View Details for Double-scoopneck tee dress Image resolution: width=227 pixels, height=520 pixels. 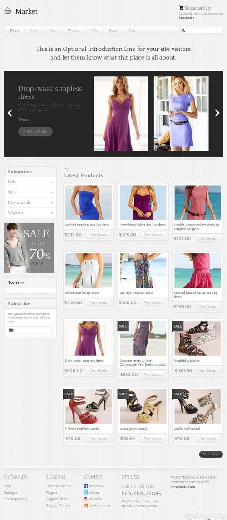click(207, 239)
